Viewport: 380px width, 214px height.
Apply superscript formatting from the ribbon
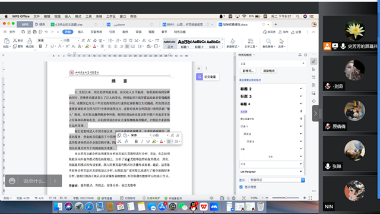(67, 46)
